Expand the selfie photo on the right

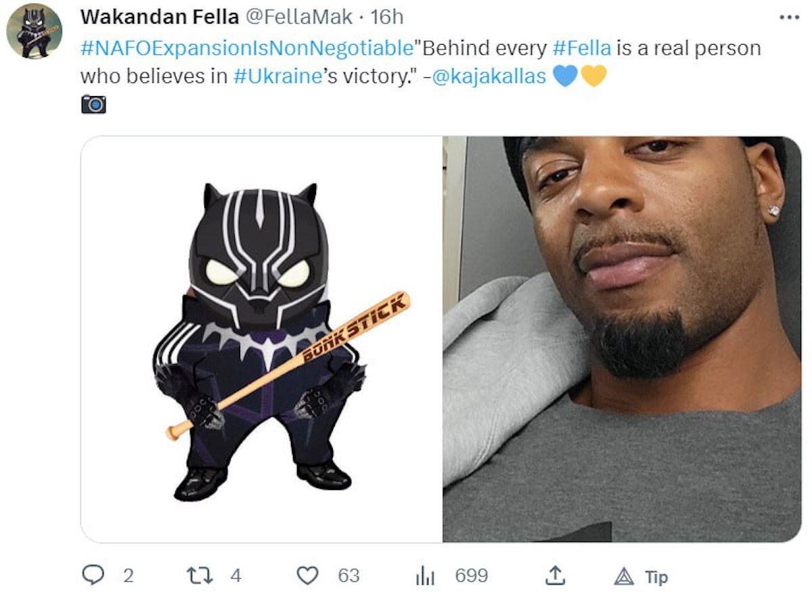(x=622, y=339)
